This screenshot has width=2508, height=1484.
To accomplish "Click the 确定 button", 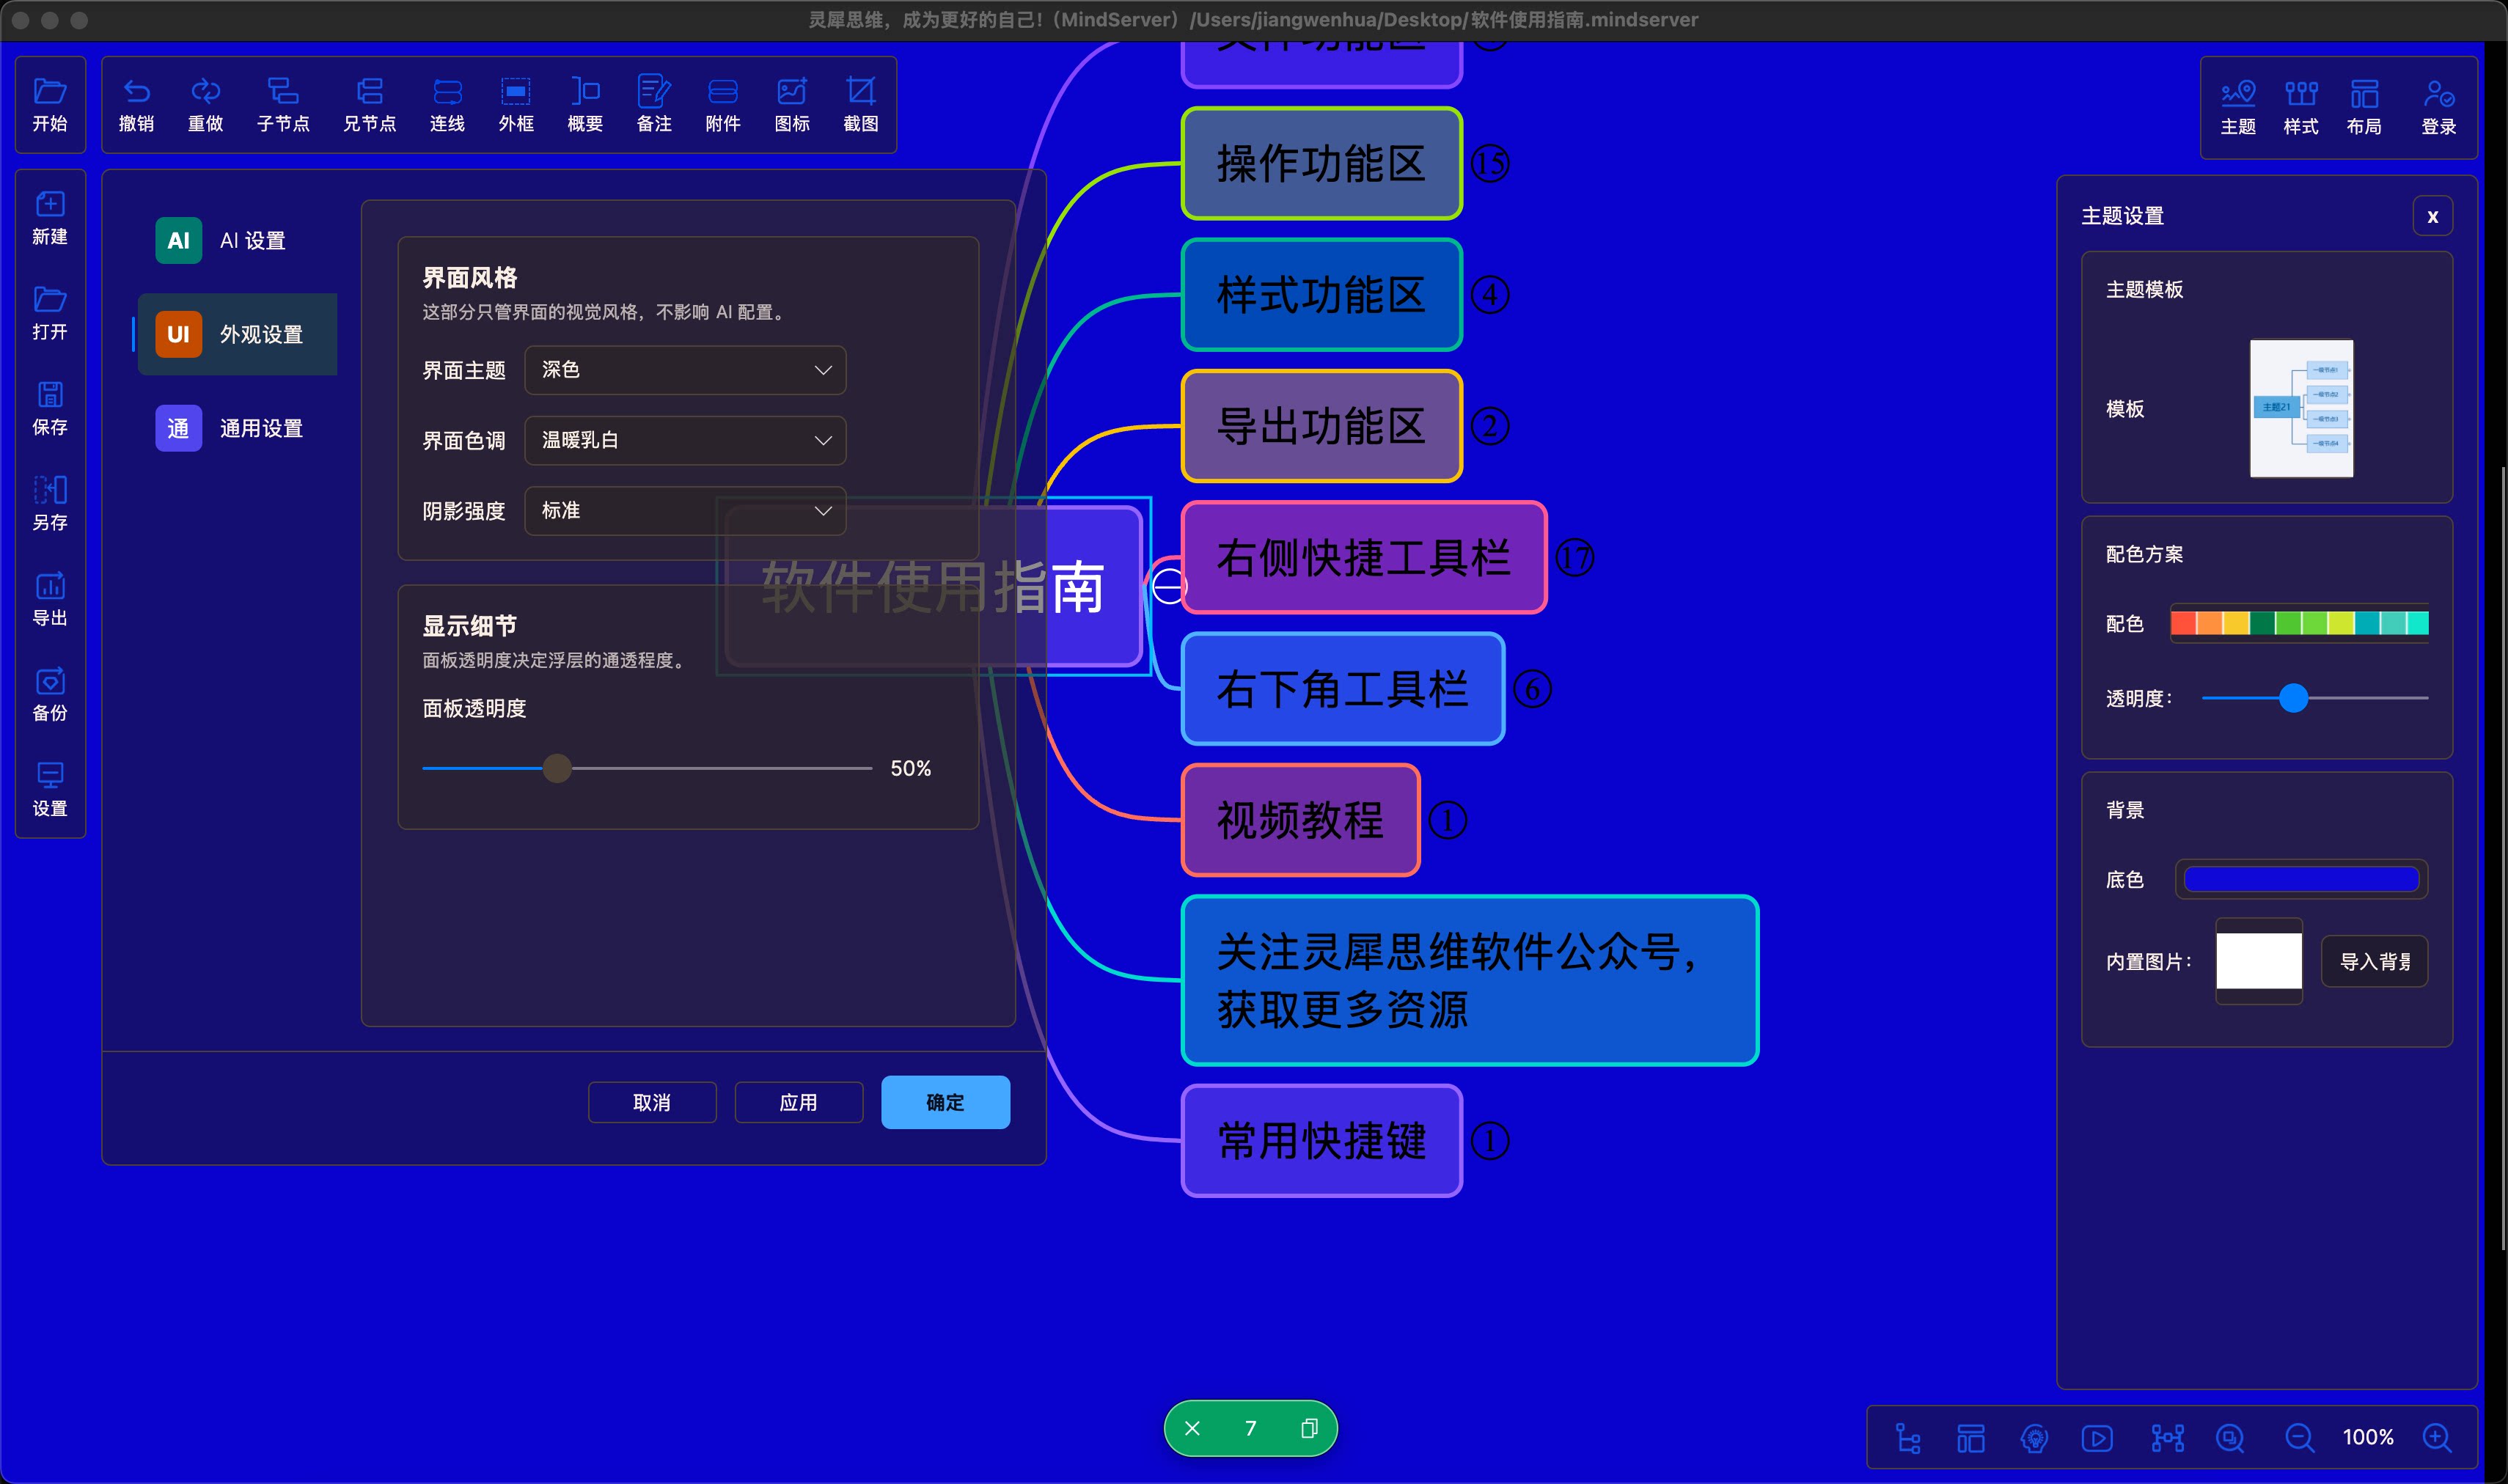I will pyautogui.click(x=945, y=1102).
